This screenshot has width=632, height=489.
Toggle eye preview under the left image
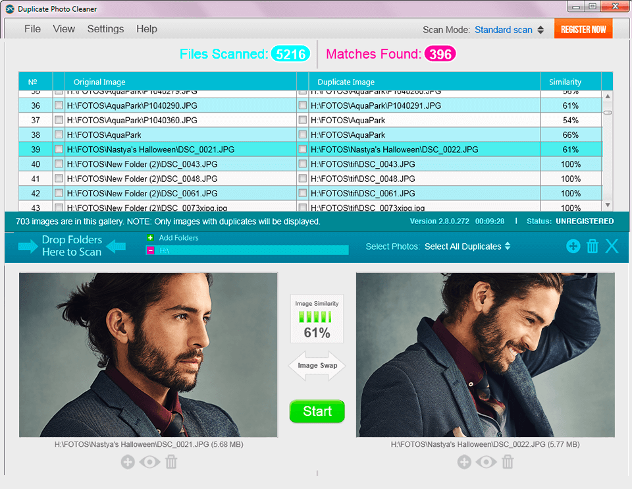pos(149,462)
